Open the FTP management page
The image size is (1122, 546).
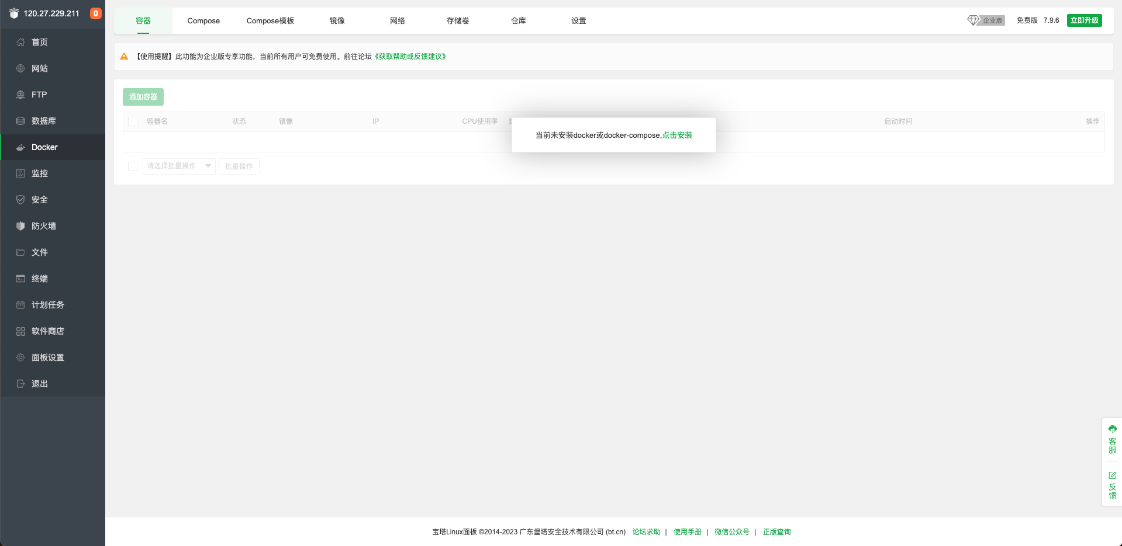point(39,95)
